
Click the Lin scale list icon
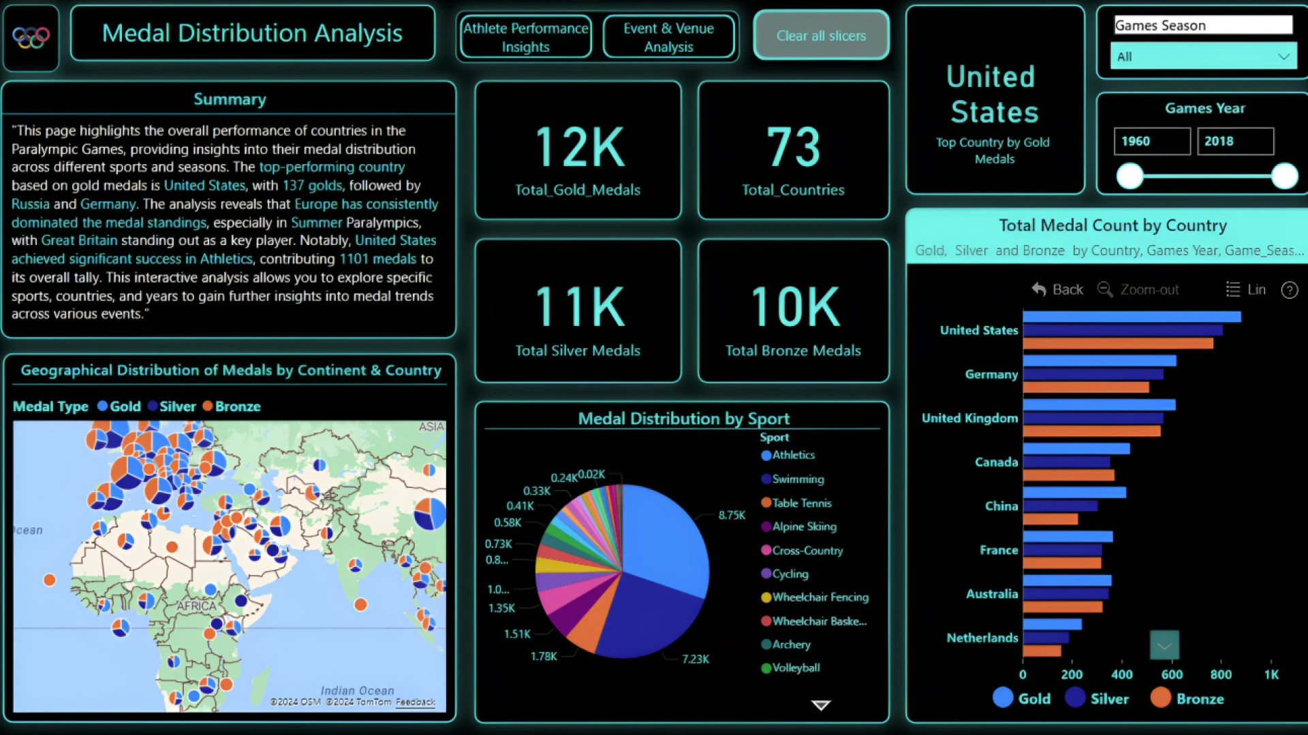[x=1232, y=289]
